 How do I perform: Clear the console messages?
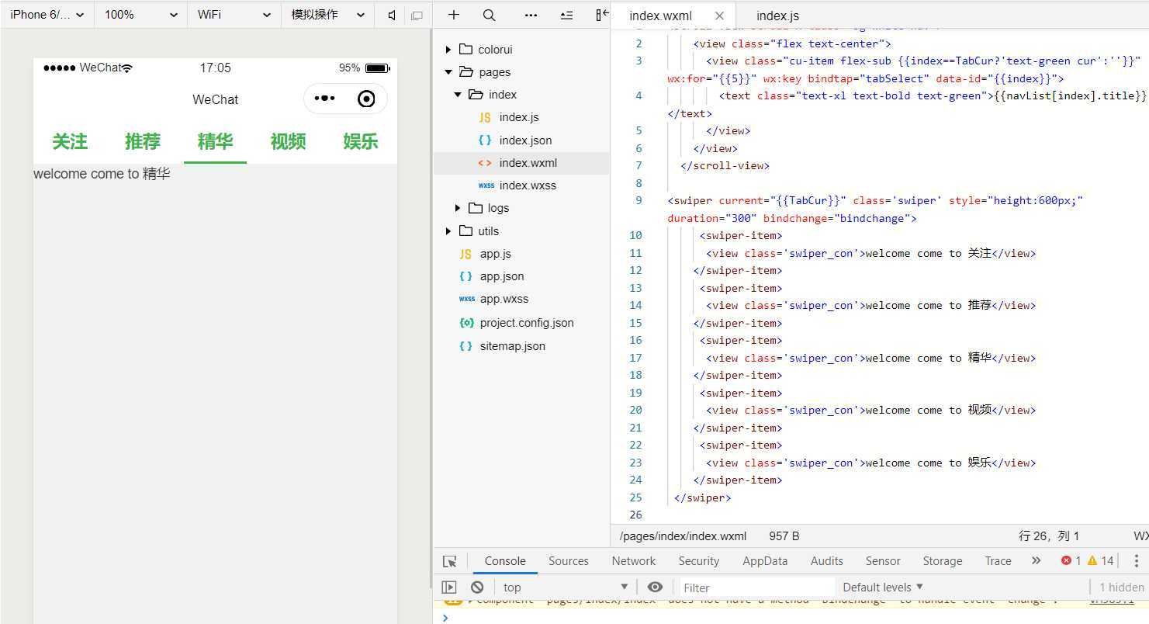477,587
